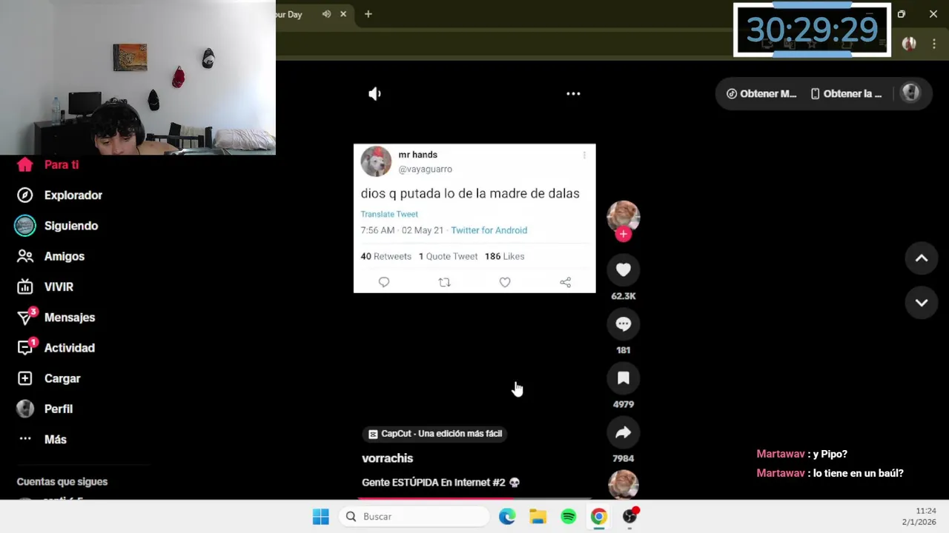Bookmark the video with 4979 saves

(624, 378)
